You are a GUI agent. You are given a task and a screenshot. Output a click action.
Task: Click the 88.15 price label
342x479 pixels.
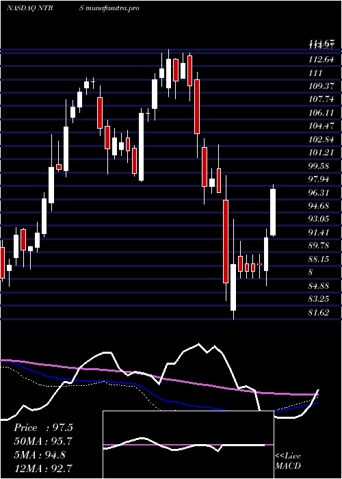(x=319, y=259)
